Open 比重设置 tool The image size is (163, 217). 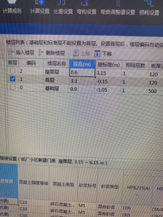63,7
